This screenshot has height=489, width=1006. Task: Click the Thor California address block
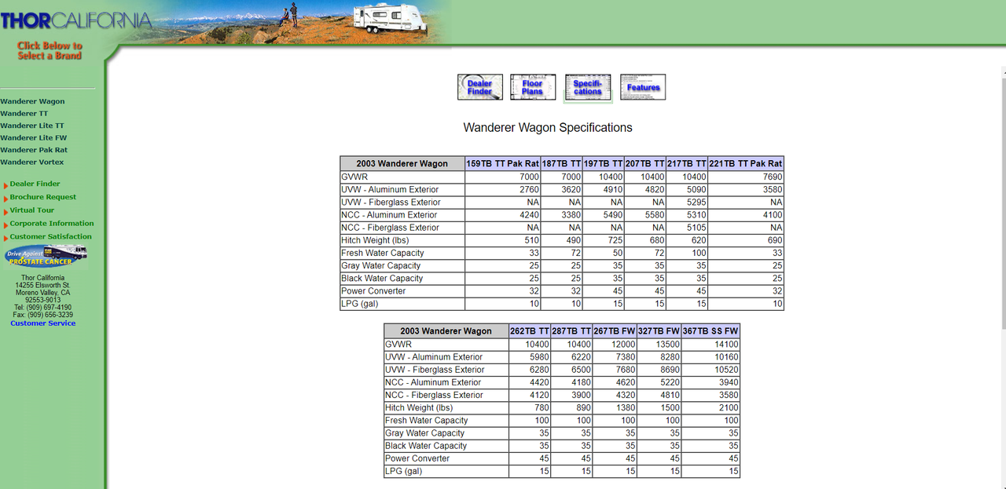[43, 297]
